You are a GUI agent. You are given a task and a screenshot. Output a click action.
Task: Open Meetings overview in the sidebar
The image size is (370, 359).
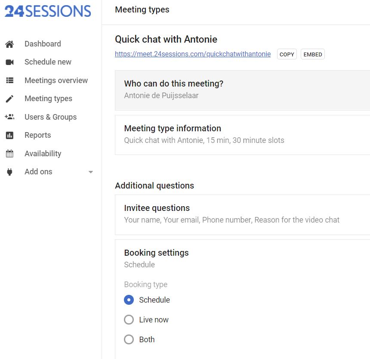(x=56, y=80)
